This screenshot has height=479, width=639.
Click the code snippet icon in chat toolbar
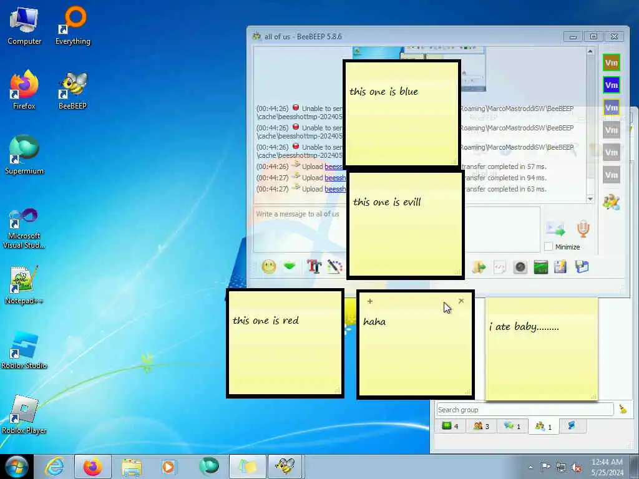[500, 267]
